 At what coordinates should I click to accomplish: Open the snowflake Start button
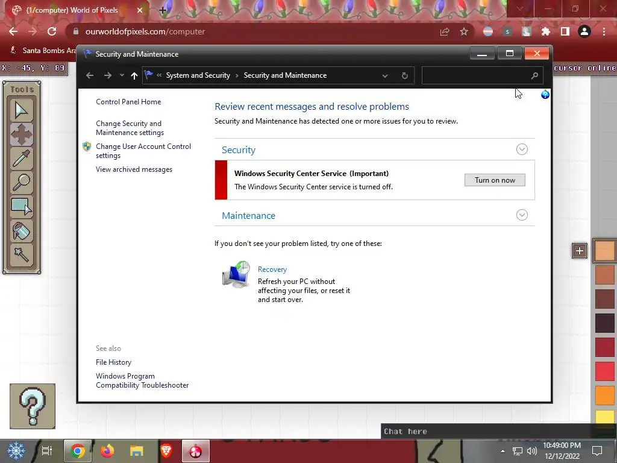pos(16,451)
